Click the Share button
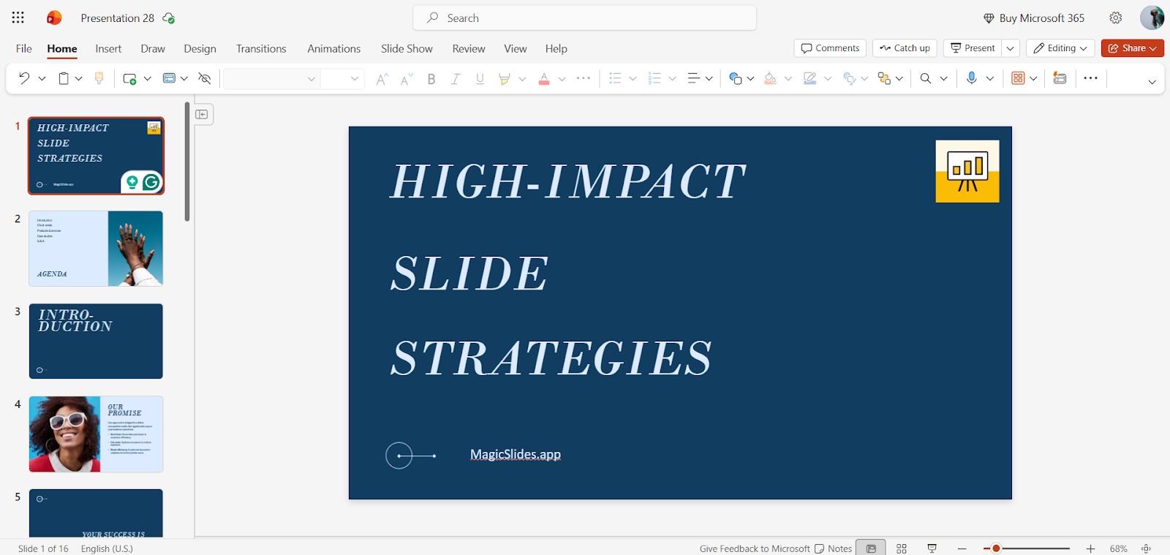Screen dimensions: 1170x555 click(1132, 48)
